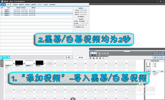Click the preview progress bar

(127, 51)
